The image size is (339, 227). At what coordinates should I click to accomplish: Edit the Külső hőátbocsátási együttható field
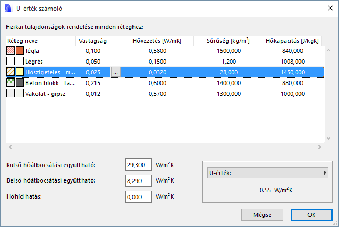tap(138, 165)
